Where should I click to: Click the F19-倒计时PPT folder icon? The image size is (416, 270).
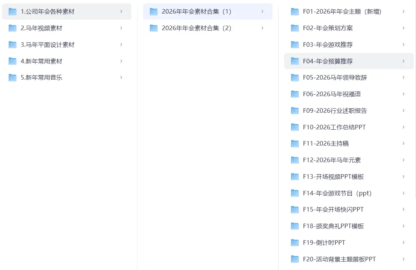click(x=295, y=243)
